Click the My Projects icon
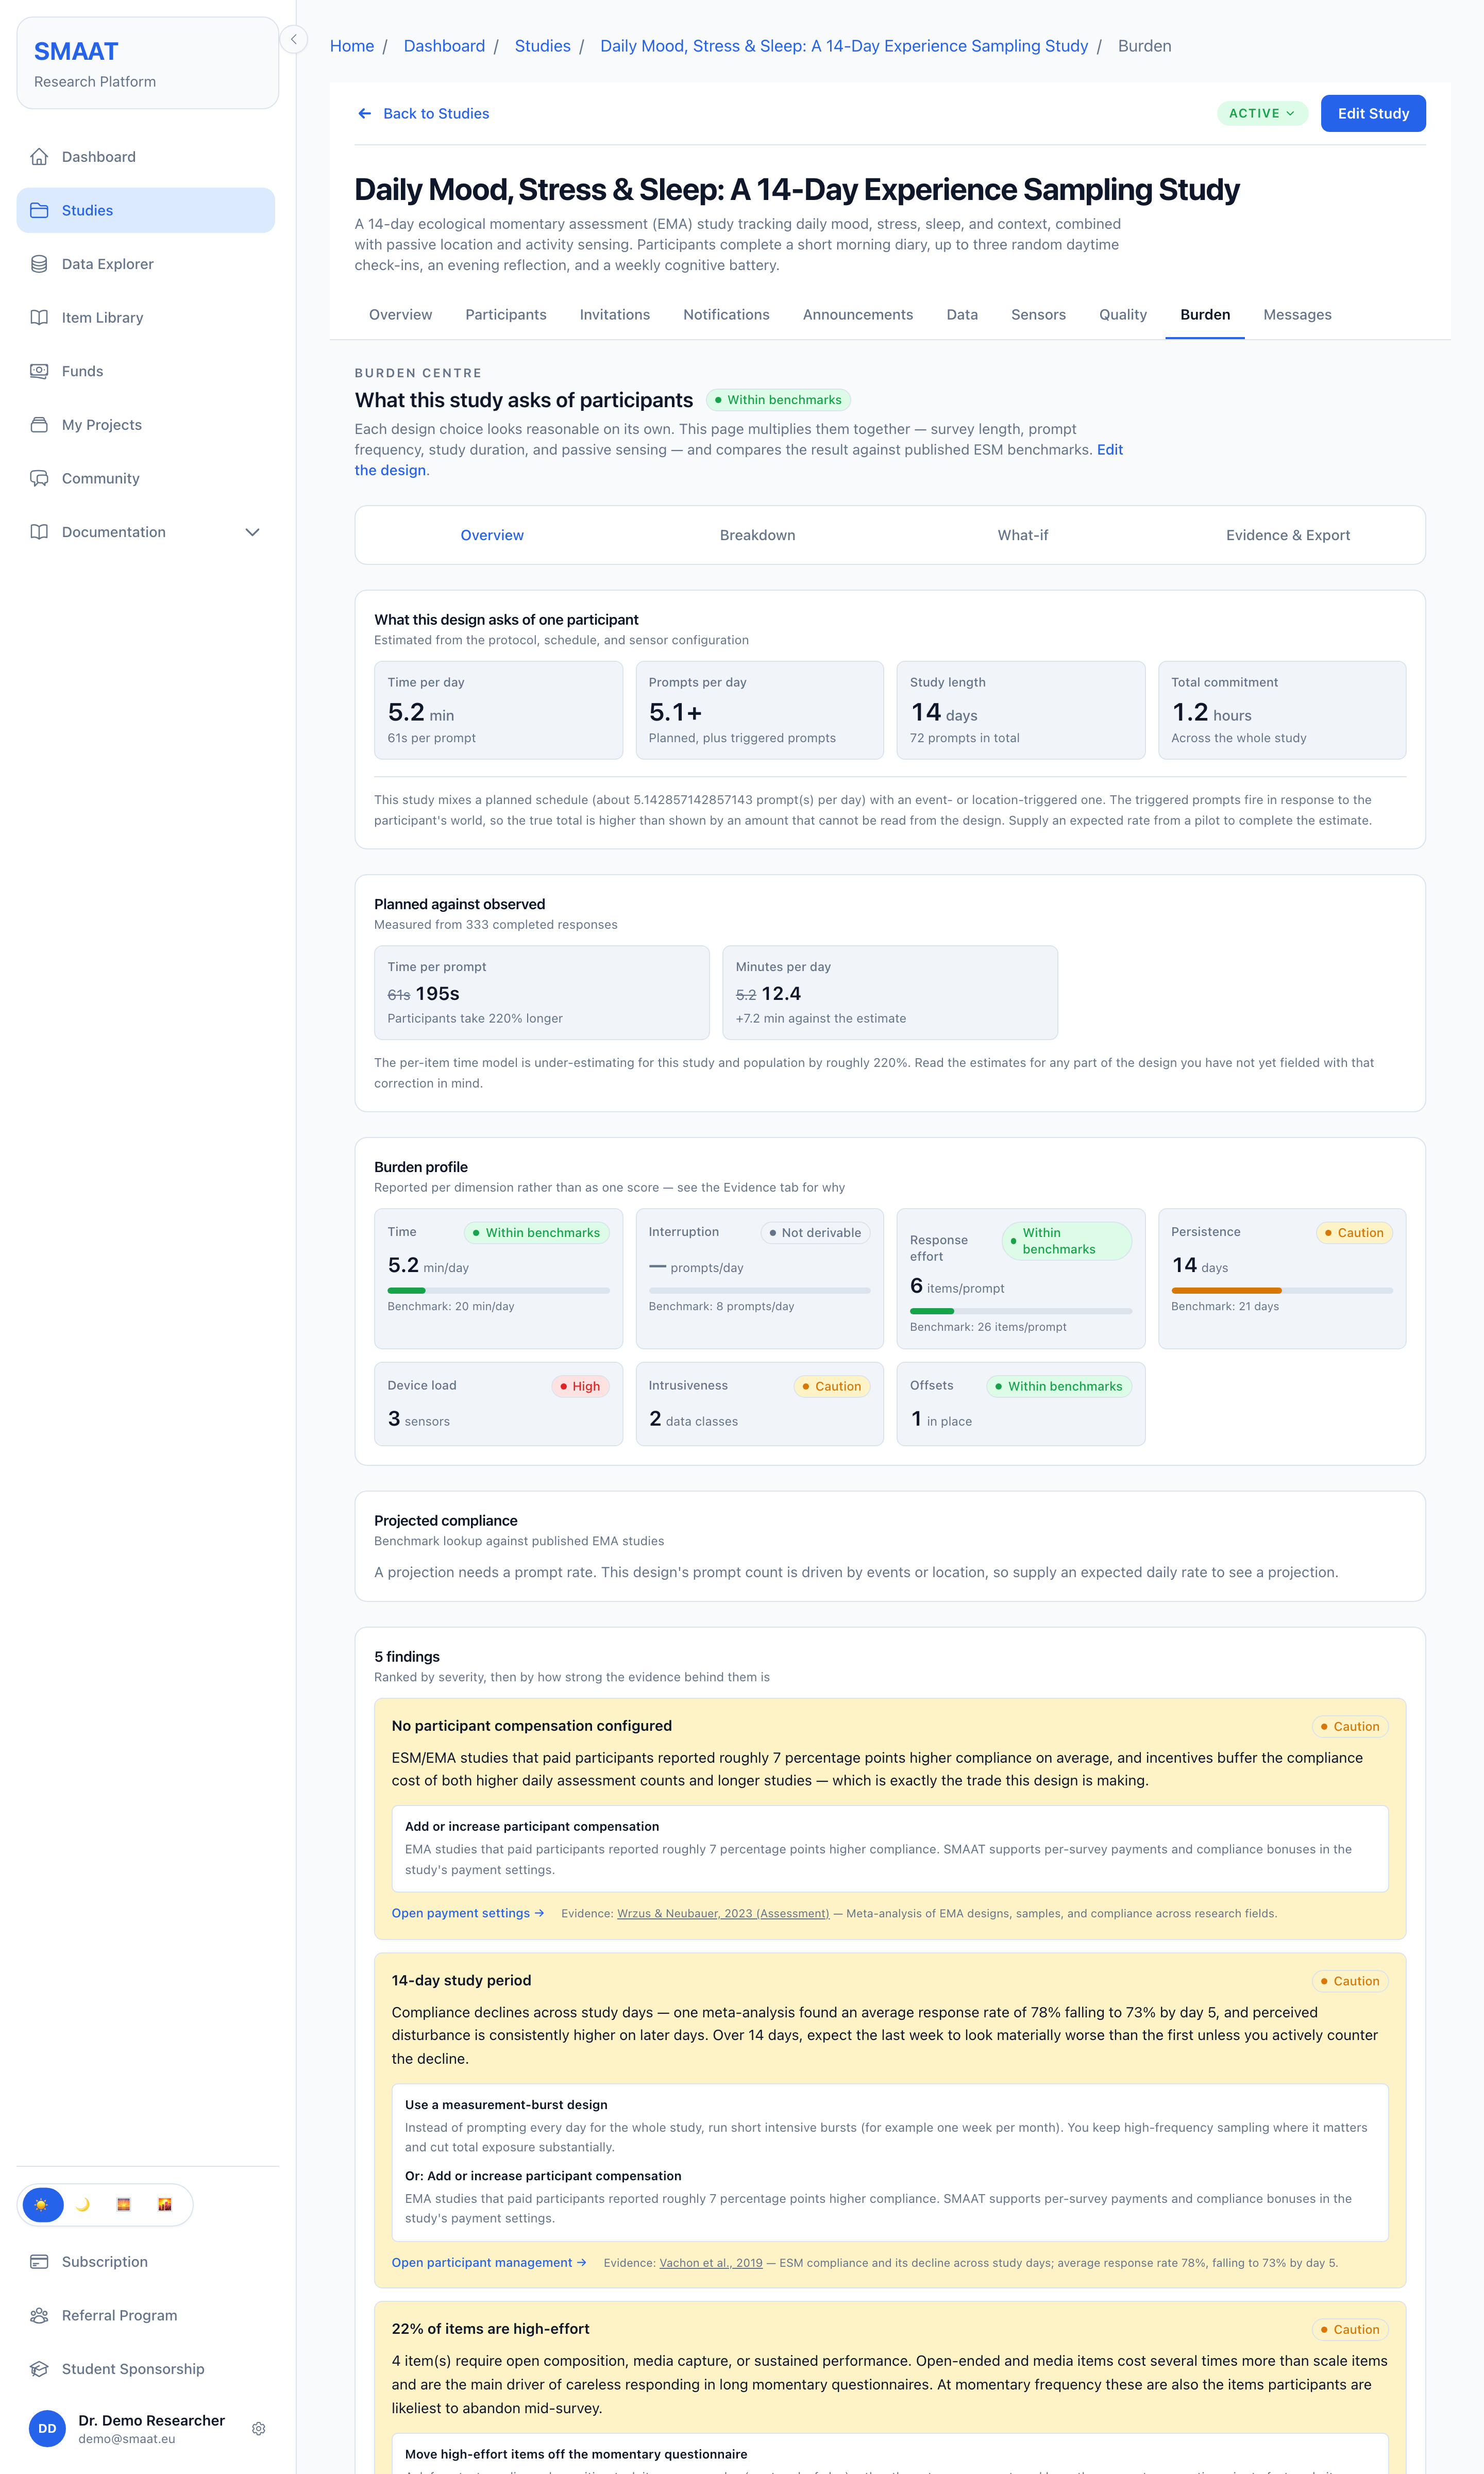The image size is (1484, 2474). [39, 425]
